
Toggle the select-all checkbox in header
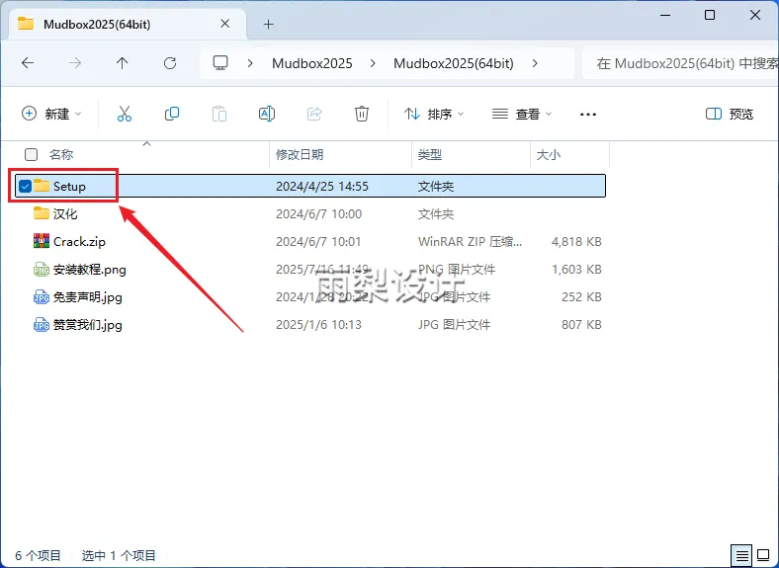pos(31,154)
